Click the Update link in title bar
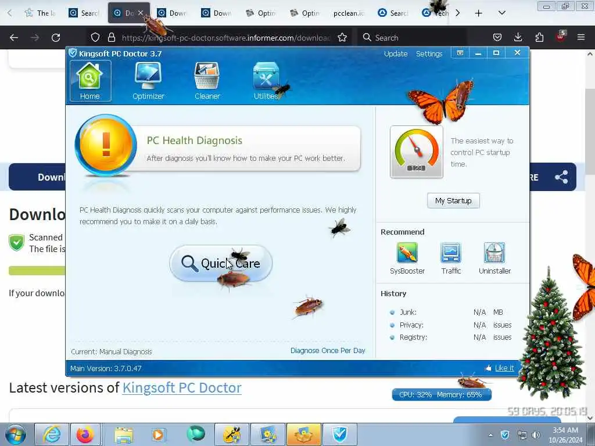 pos(395,54)
